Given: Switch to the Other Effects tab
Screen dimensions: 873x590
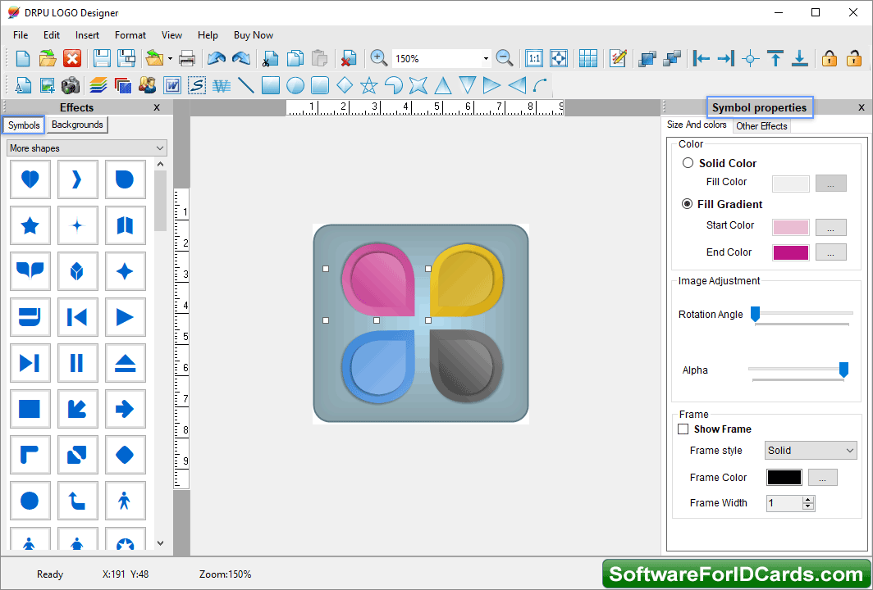Looking at the screenshot, I should point(761,126).
